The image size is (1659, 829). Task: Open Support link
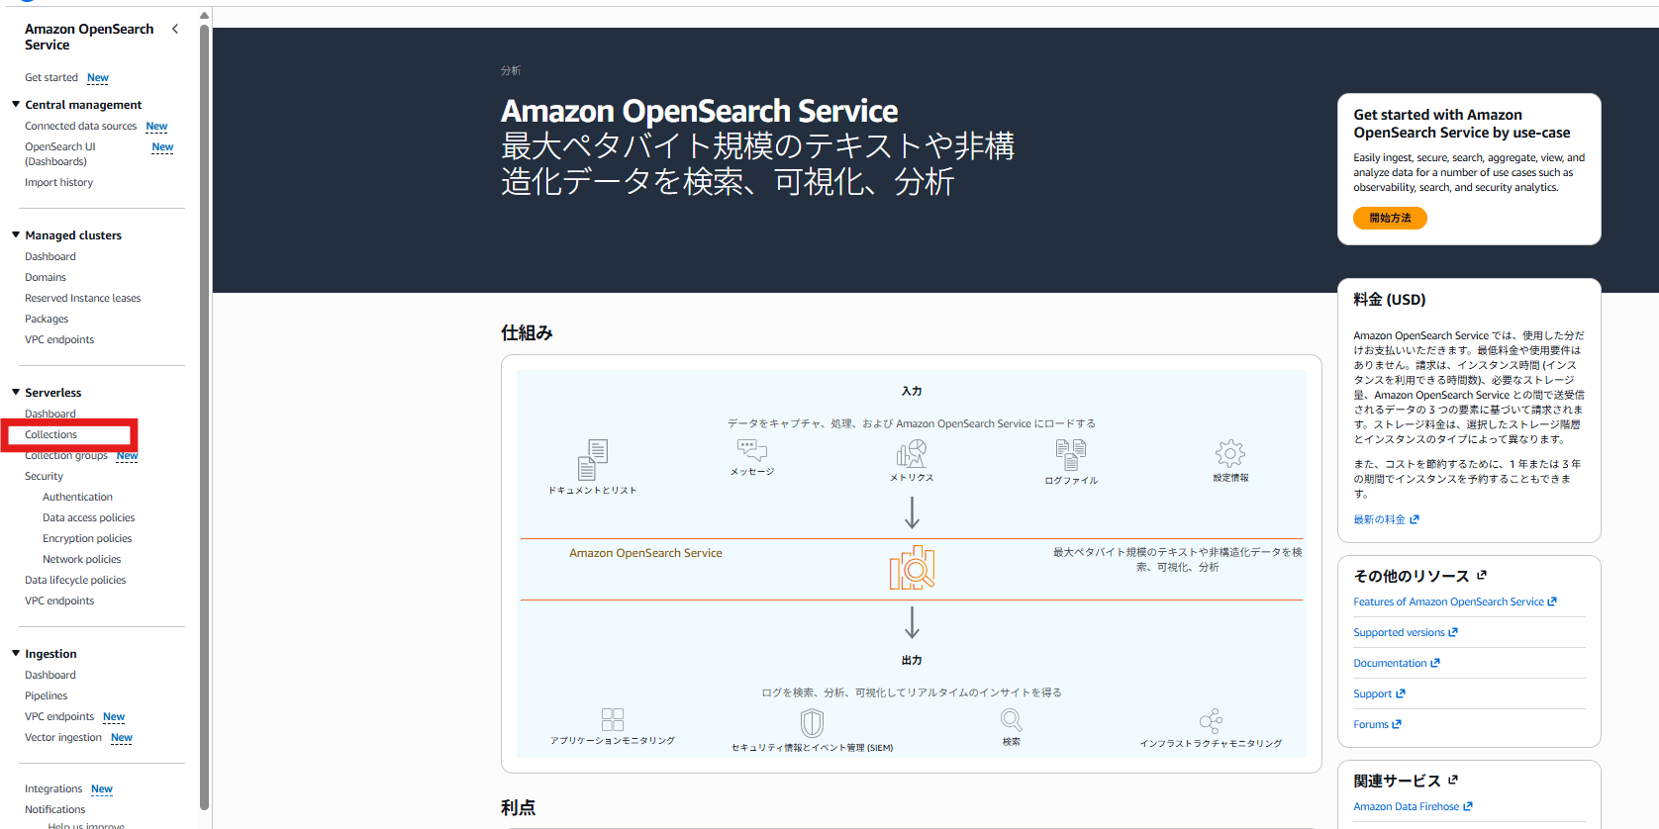tap(1379, 693)
